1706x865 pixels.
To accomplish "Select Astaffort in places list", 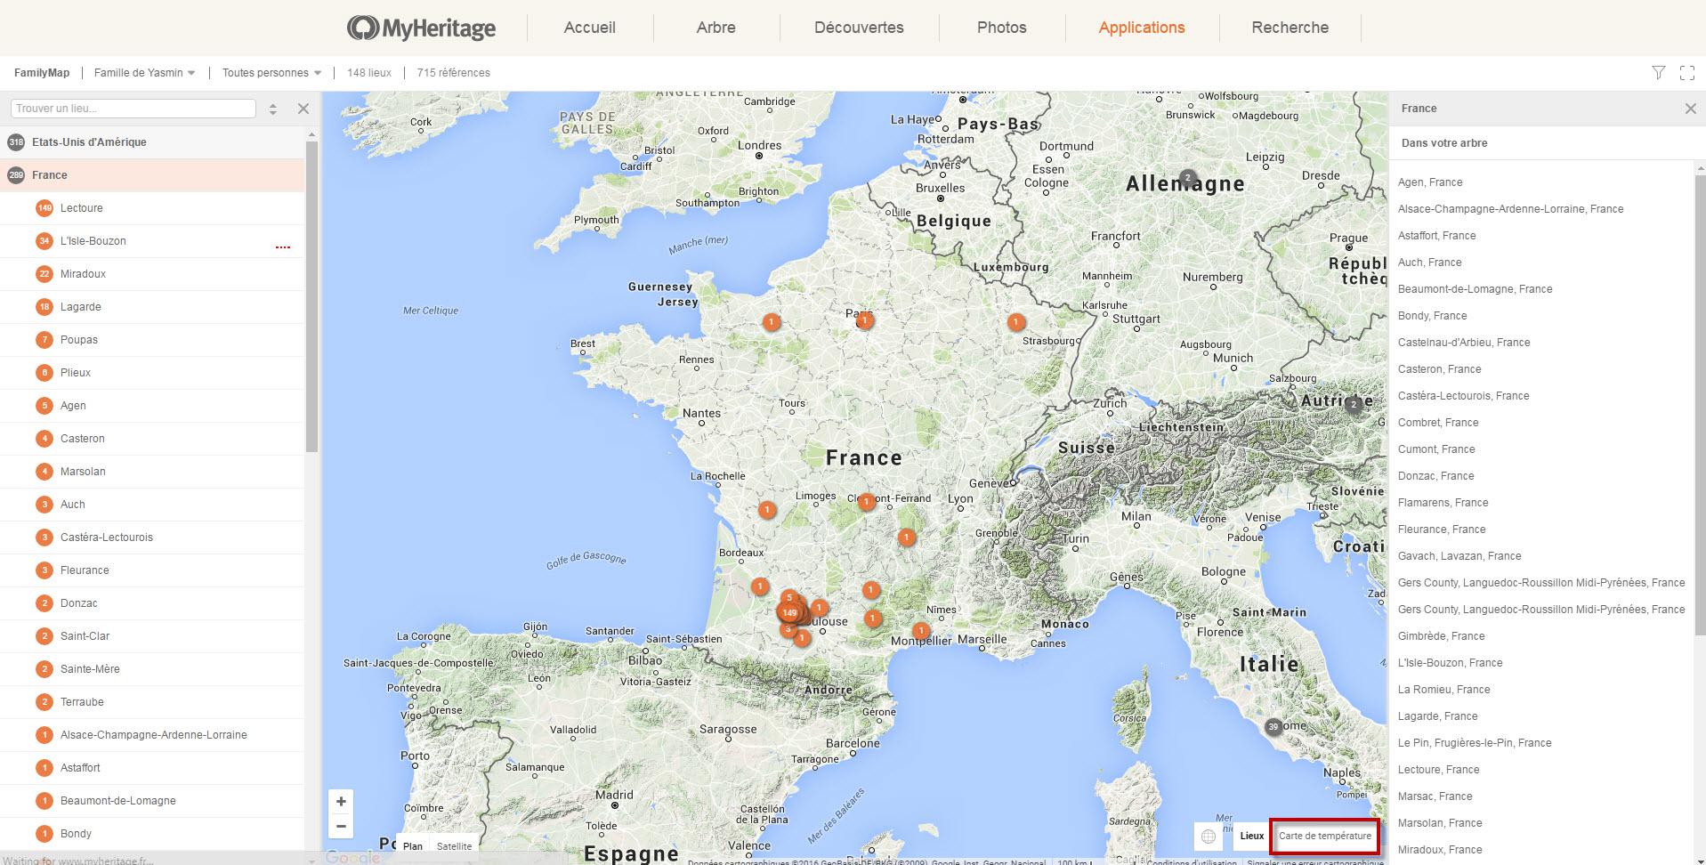I will tap(152, 768).
